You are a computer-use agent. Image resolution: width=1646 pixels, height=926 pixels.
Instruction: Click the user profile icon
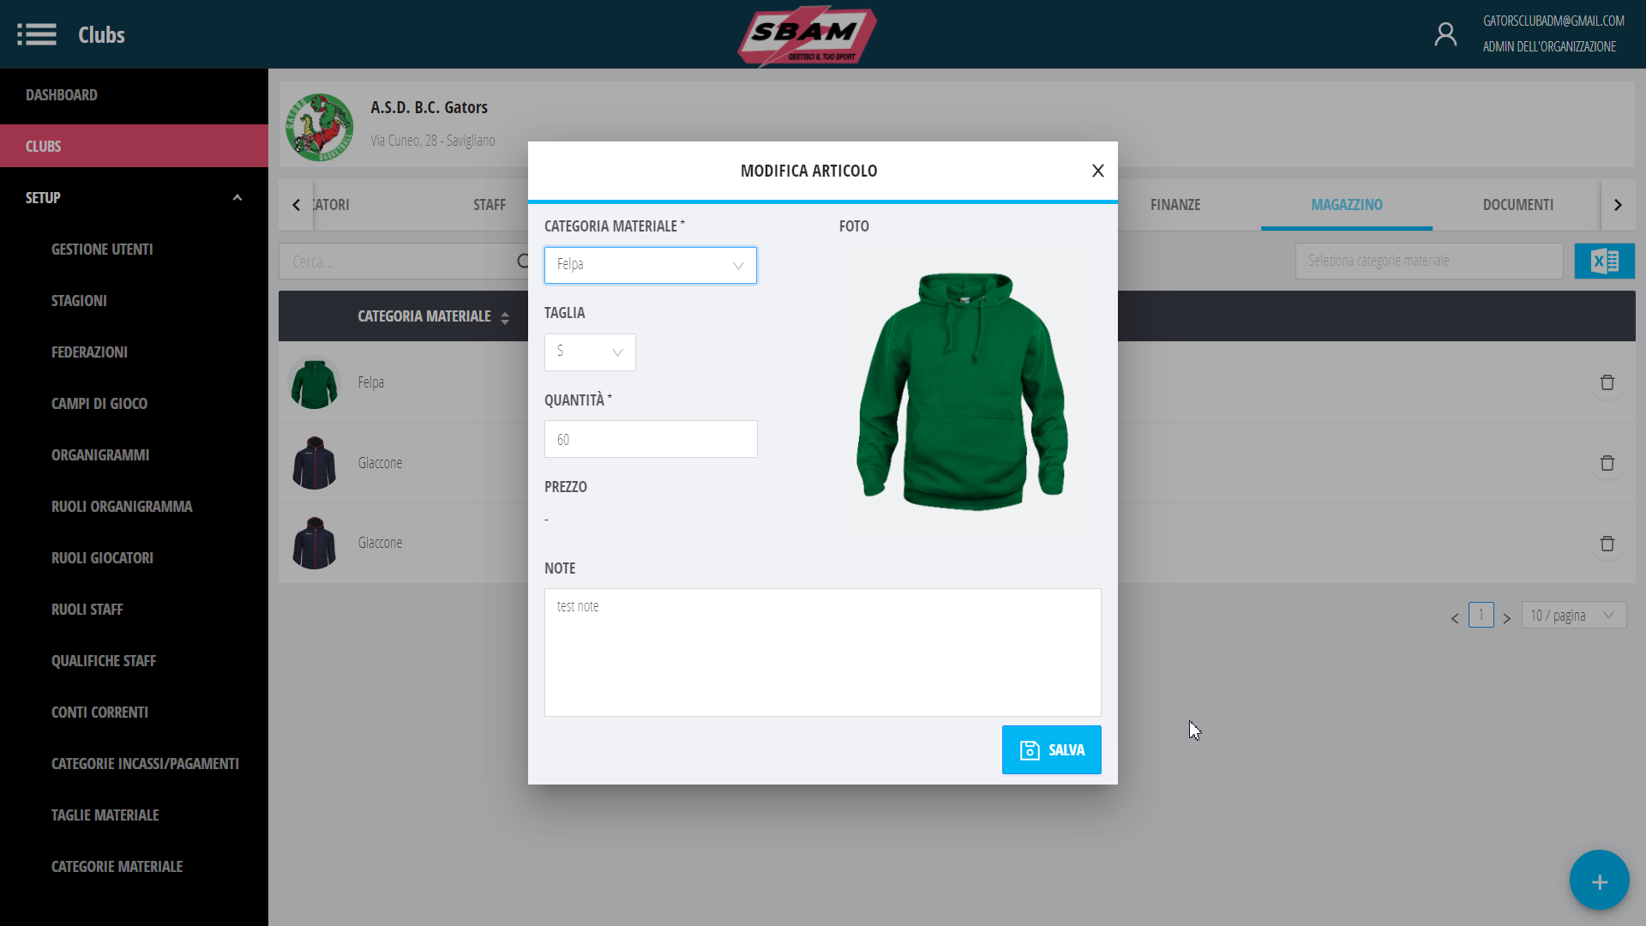(x=1445, y=34)
